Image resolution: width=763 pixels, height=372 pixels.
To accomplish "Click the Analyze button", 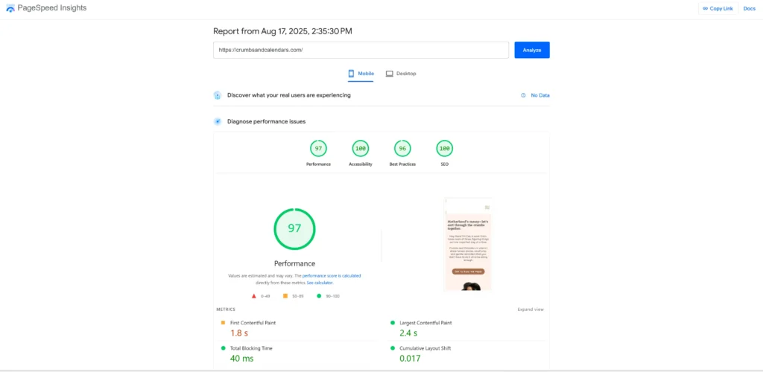I will 532,50.
